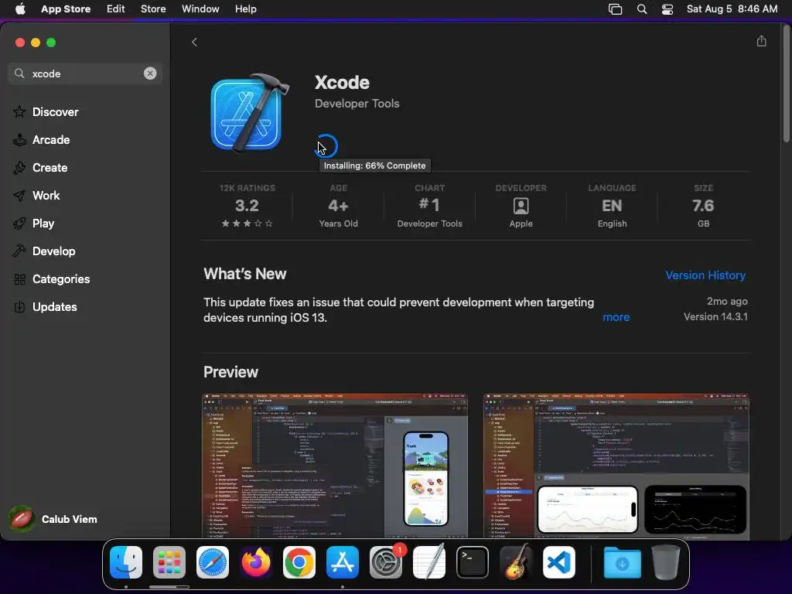The image size is (792, 594).
Task: Open Downloads folder in the Dock
Action: 623,562
